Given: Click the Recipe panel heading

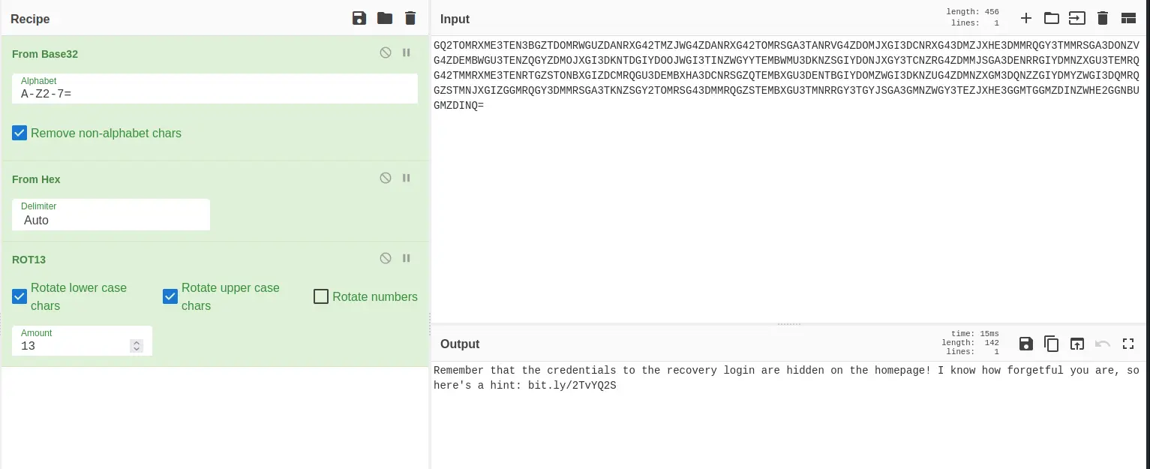Looking at the screenshot, I should pyautogui.click(x=30, y=19).
